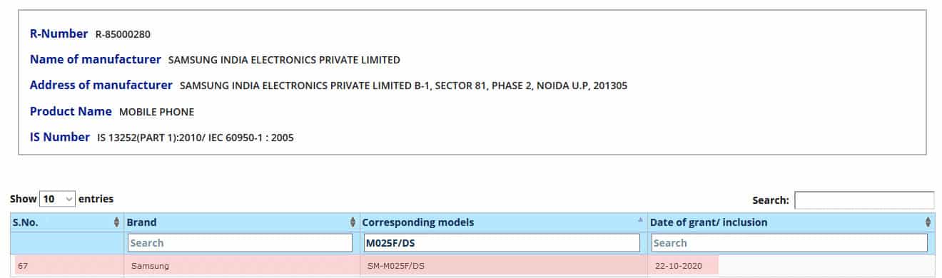Screen dimensions: 942x278
Task: Sort Corresponding models column arrow icon
Action: click(640, 220)
